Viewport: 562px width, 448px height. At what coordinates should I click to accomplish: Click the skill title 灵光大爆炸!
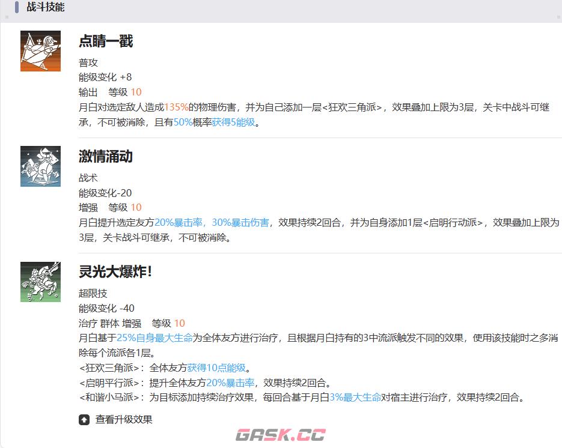point(115,272)
